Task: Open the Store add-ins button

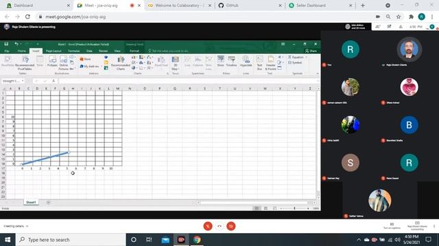Action: [85, 59]
